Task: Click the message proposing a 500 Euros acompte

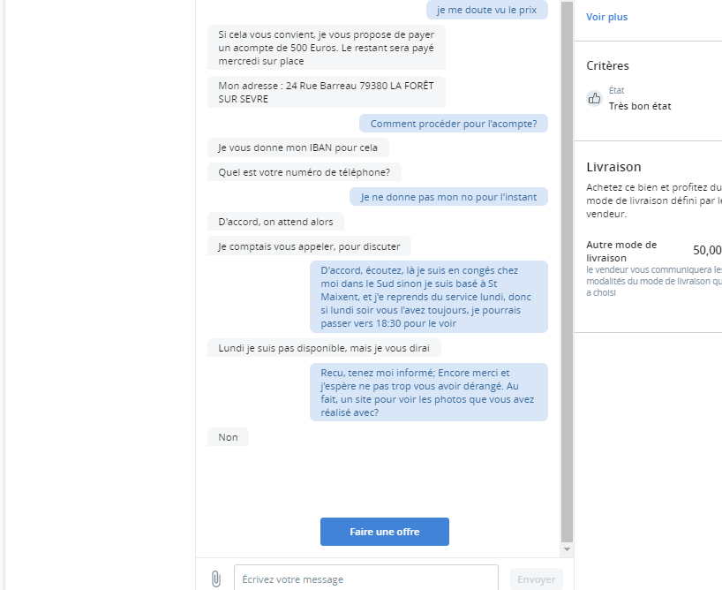Action: pos(327,48)
